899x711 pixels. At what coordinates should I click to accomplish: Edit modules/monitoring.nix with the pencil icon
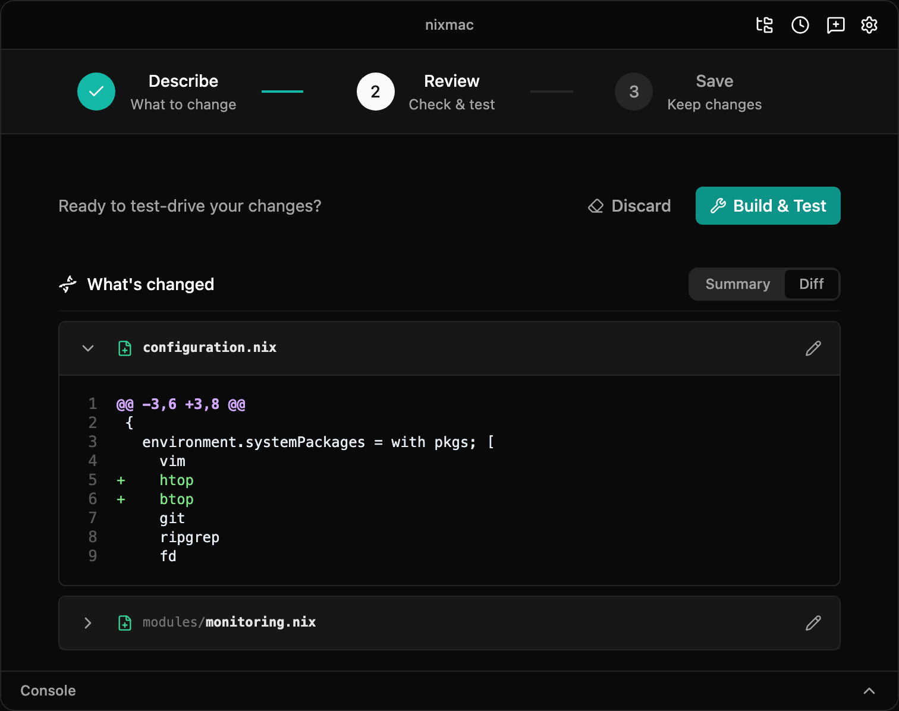click(x=813, y=623)
